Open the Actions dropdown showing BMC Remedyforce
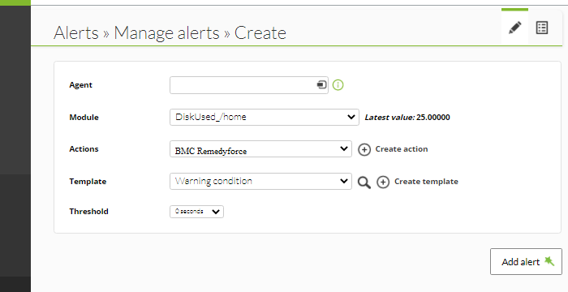The width and height of the screenshot is (568, 292). 260,149
